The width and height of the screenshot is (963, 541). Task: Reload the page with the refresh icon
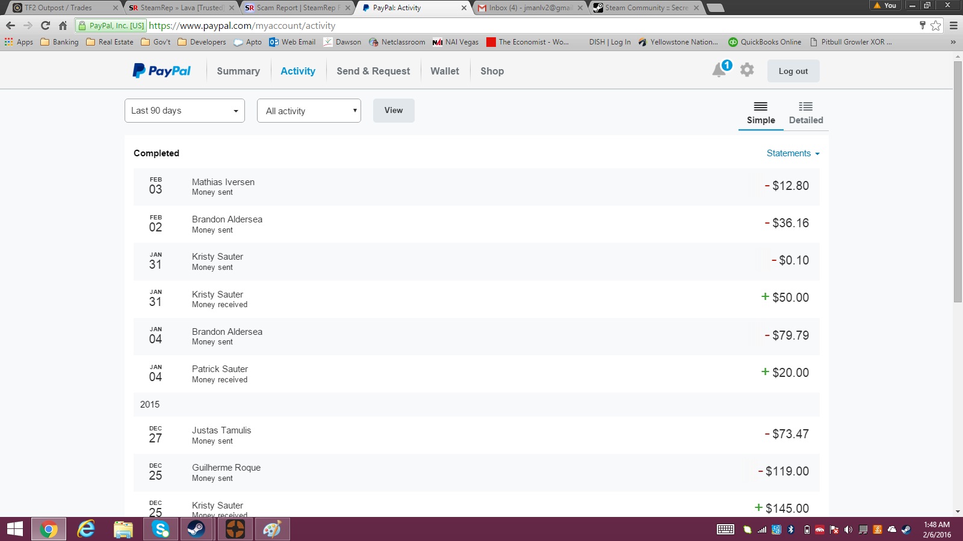(45, 25)
